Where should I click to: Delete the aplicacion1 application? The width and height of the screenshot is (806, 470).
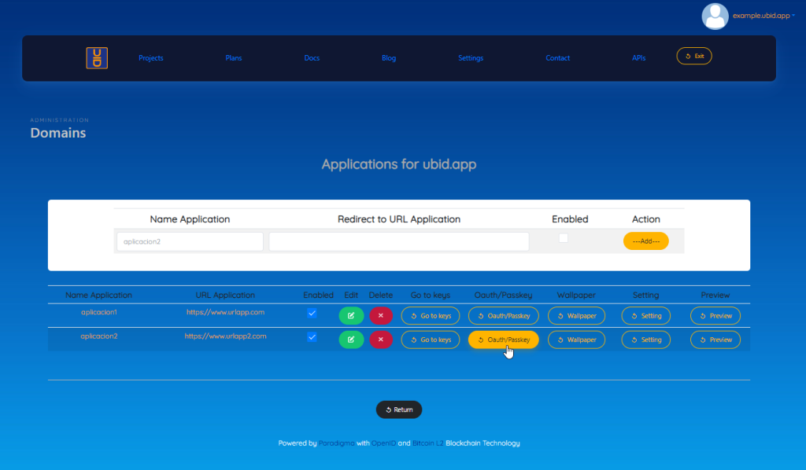point(381,316)
